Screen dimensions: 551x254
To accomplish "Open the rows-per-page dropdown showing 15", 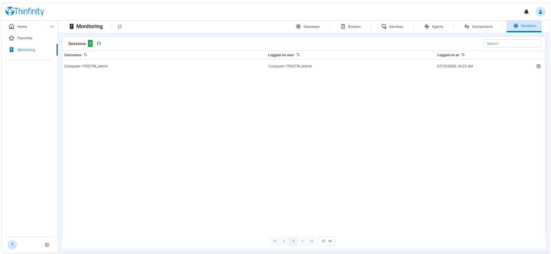I will 327,241.
